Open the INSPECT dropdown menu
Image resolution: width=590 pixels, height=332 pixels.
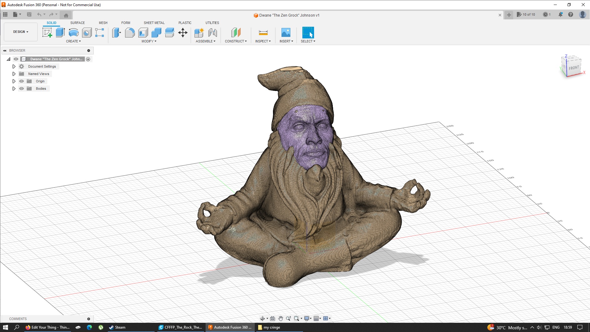point(263,41)
